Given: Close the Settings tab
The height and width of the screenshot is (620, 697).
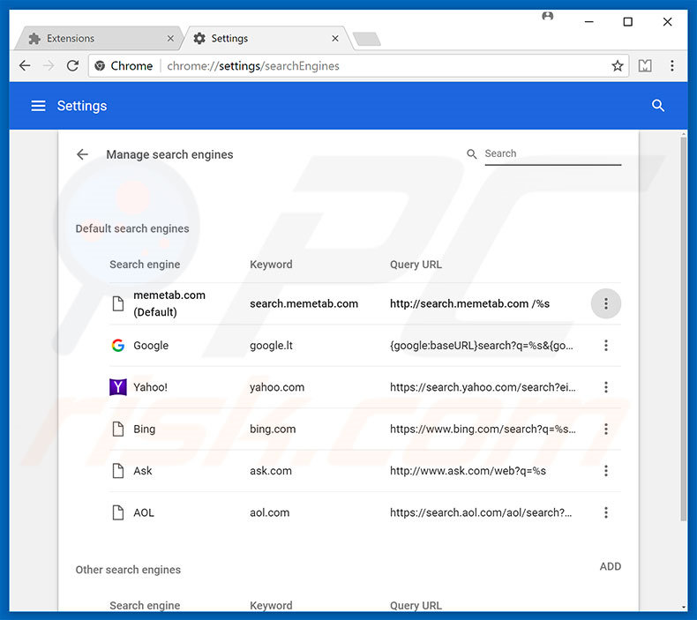Looking at the screenshot, I should point(335,39).
